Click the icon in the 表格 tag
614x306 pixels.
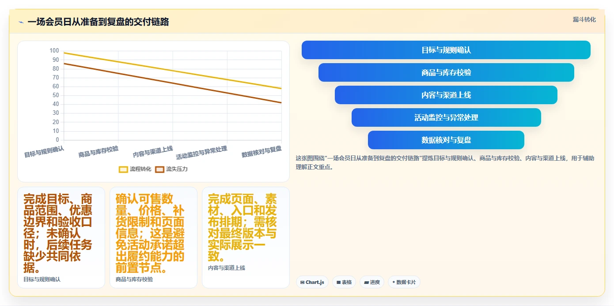(339, 282)
